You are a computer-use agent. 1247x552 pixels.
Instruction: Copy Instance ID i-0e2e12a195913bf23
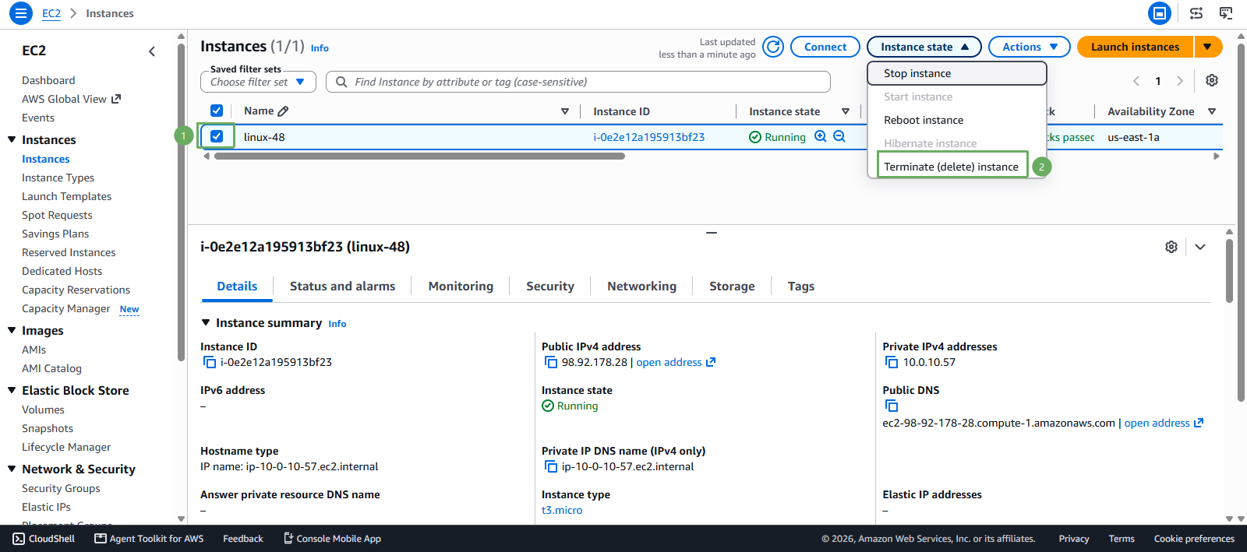(209, 362)
